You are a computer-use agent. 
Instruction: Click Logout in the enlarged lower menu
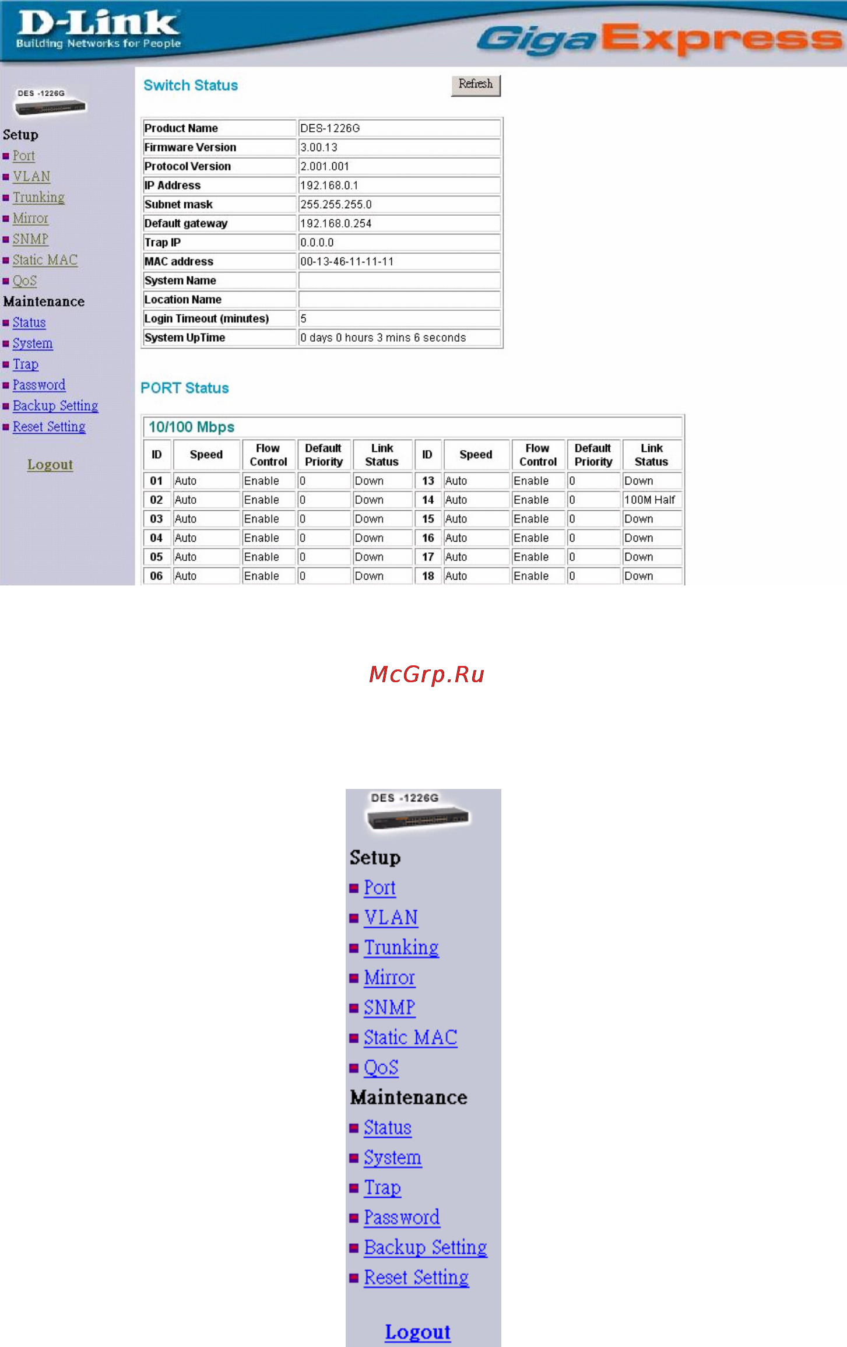[418, 1332]
